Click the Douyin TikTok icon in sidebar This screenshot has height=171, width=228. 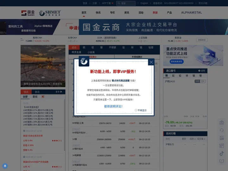[x=222, y=153]
